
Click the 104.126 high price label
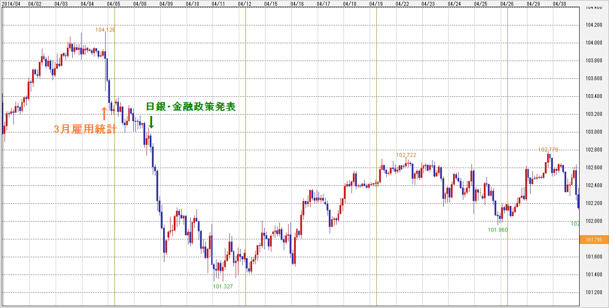[105, 30]
